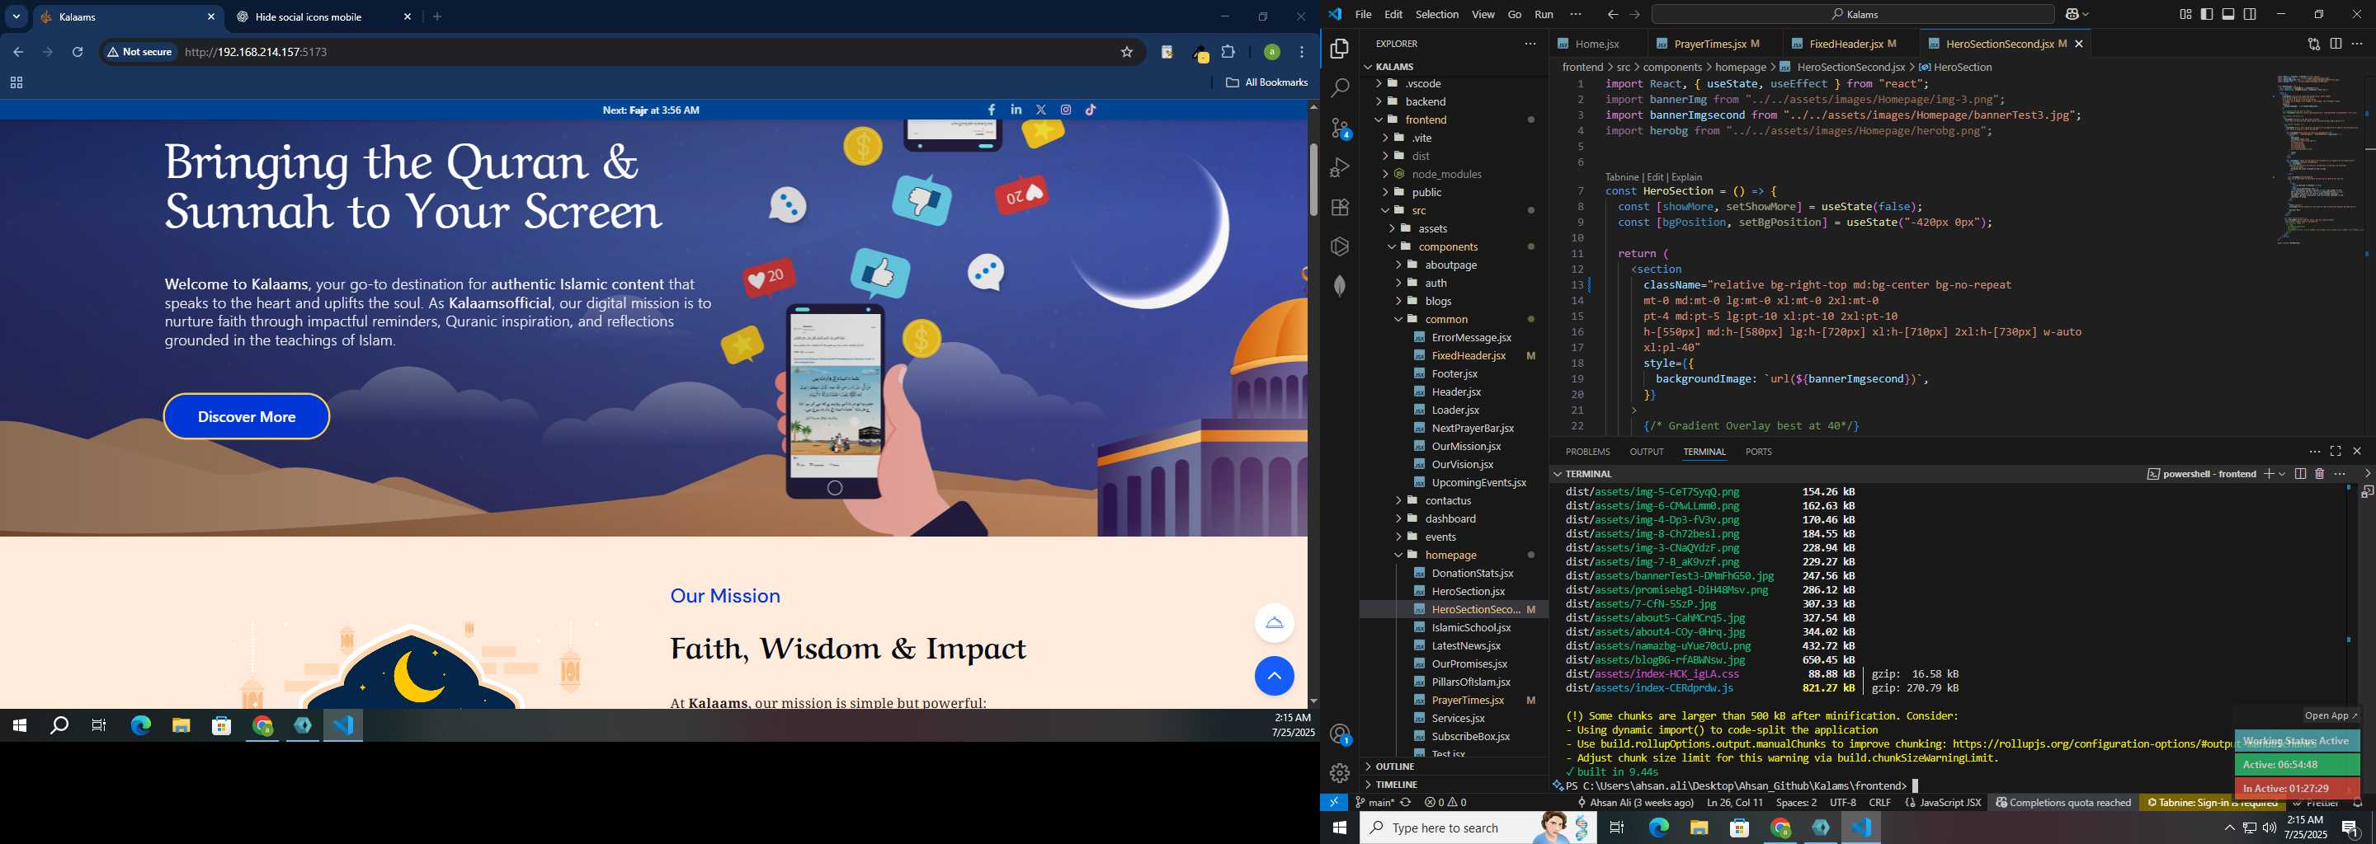
Task: Switch to the PrayerTimes.jsx editor tab
Action: [x=1709, y=44]
